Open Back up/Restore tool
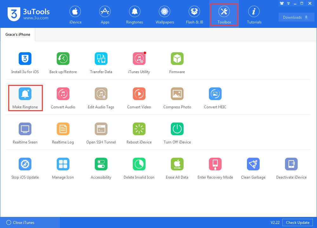317x228 pixels. tap(63, 63)
